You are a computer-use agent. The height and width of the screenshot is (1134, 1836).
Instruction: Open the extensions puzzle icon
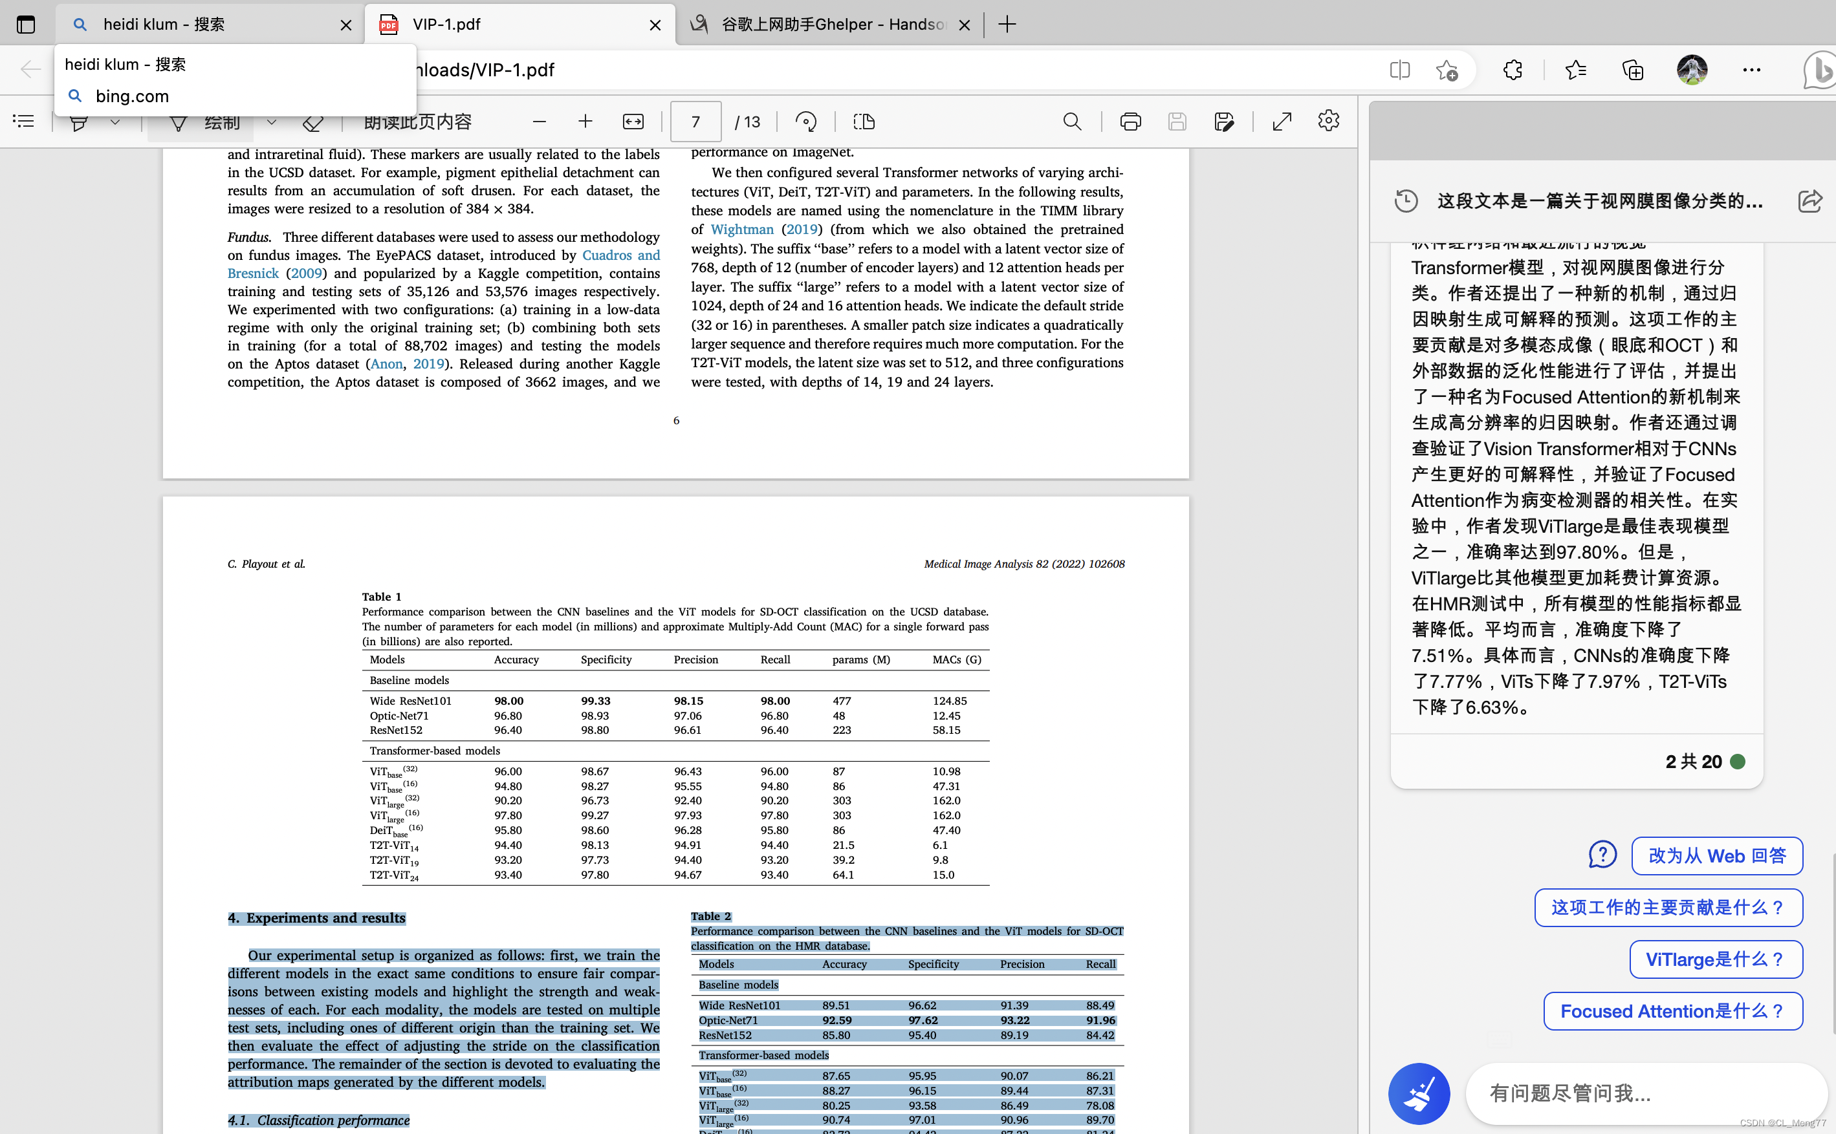tap(1513, 70)
